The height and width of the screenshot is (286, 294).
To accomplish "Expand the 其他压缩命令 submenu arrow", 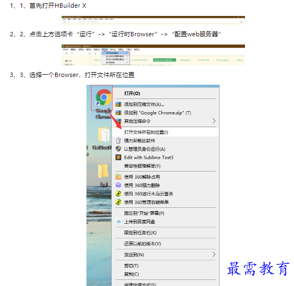I will tap(214, 121).
